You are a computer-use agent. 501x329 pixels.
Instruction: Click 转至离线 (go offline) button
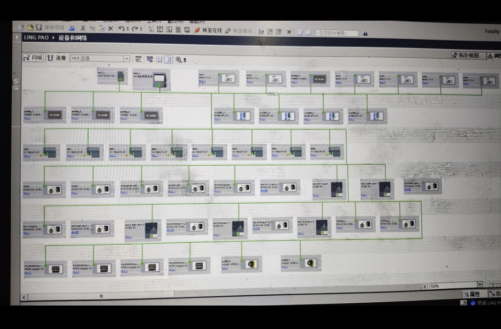coord(239,31)
